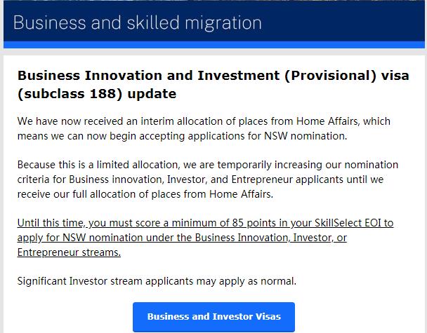Open the underlined 'Until this time' link

pyautogui.click(x=205, y=238)
